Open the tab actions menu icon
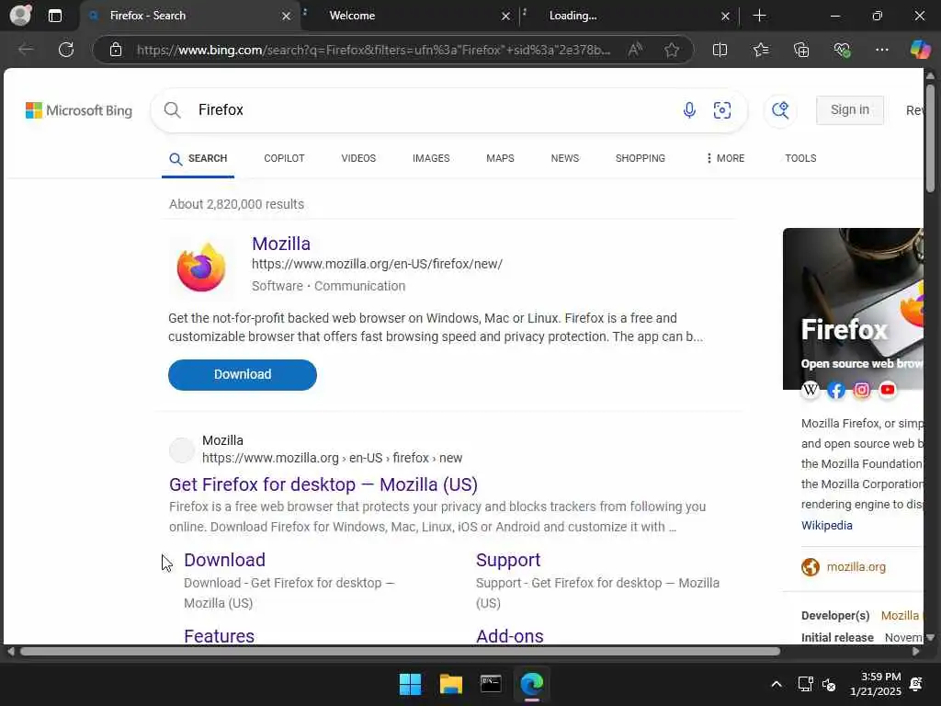 54,16
